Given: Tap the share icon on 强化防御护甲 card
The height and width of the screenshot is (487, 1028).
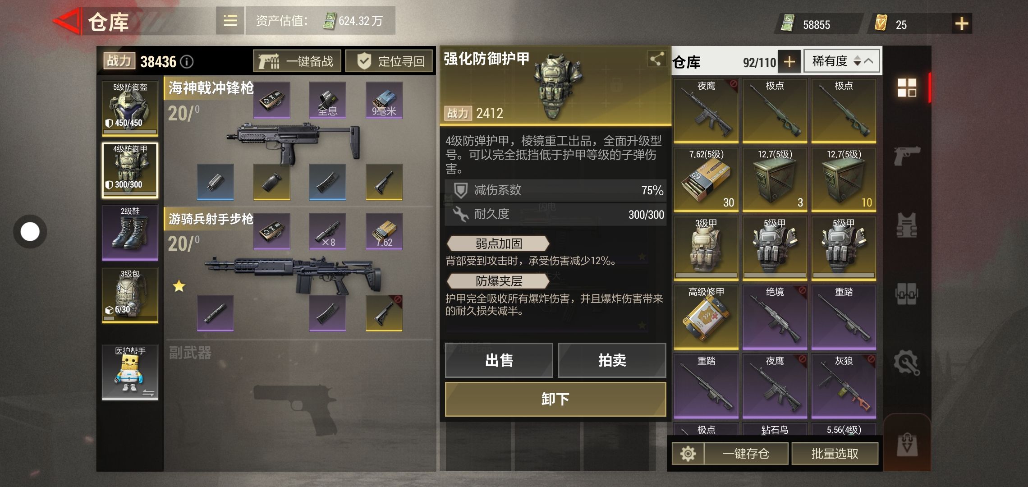Looking at the screenshot, I should 656,59.
